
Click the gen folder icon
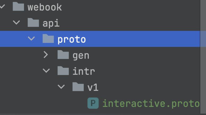tap(63, 55)
